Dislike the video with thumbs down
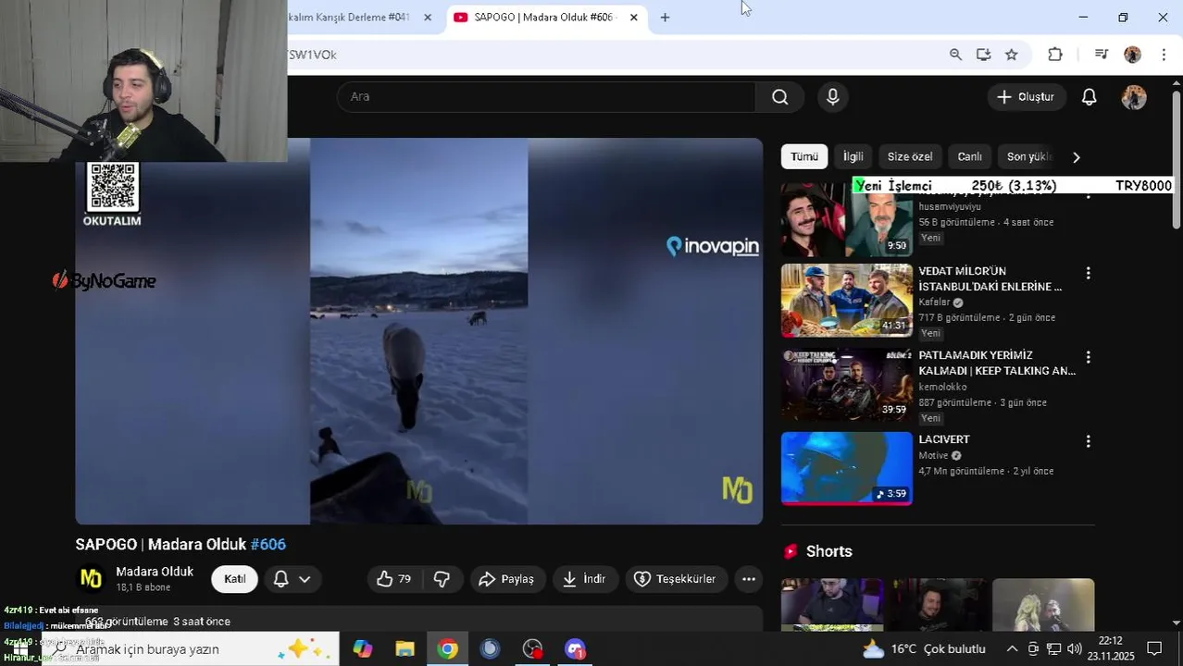Image resolution: width=1183 pixels, height=666 pixels. (442, 579)
